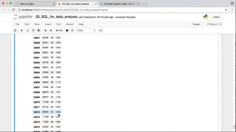236x132 pixels.
Task: Click the browser back arrow
Action: (3, 10)
